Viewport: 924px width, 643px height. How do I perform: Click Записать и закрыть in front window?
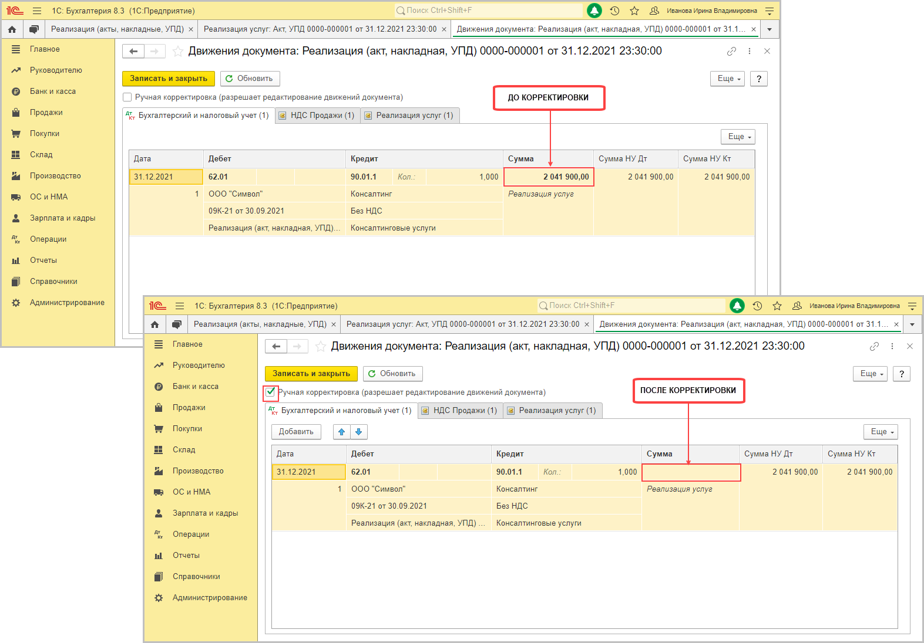[x=311, y=374]
